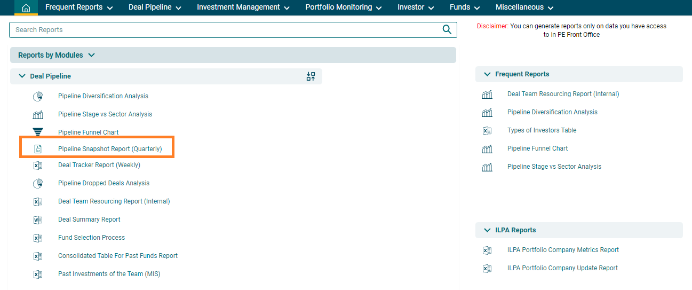The image size is (692, 290).
Task: Click the sort icon in Deal Pipeline header
Action: (x=311, y=76)
